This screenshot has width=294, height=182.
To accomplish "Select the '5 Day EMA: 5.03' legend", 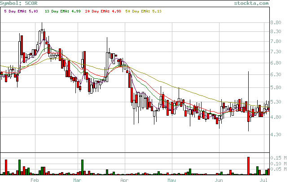I will [x=21, y=11].
